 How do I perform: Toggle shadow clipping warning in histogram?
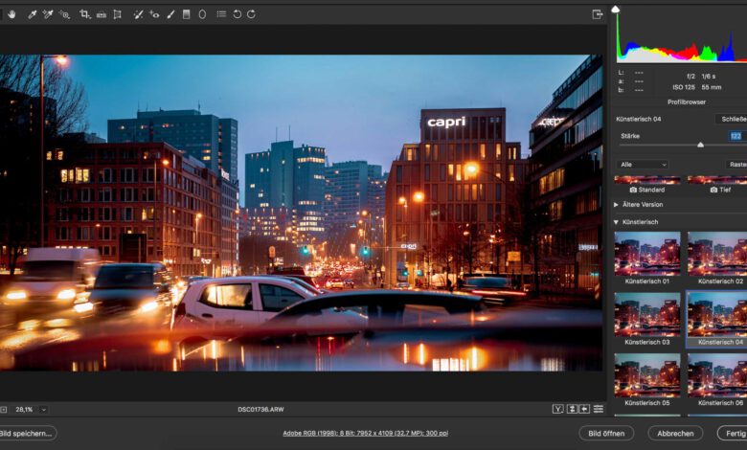tap(616, 10)
